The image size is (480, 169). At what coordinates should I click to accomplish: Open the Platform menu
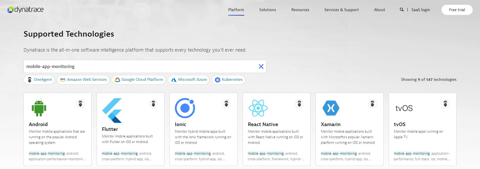coord(236,10)
